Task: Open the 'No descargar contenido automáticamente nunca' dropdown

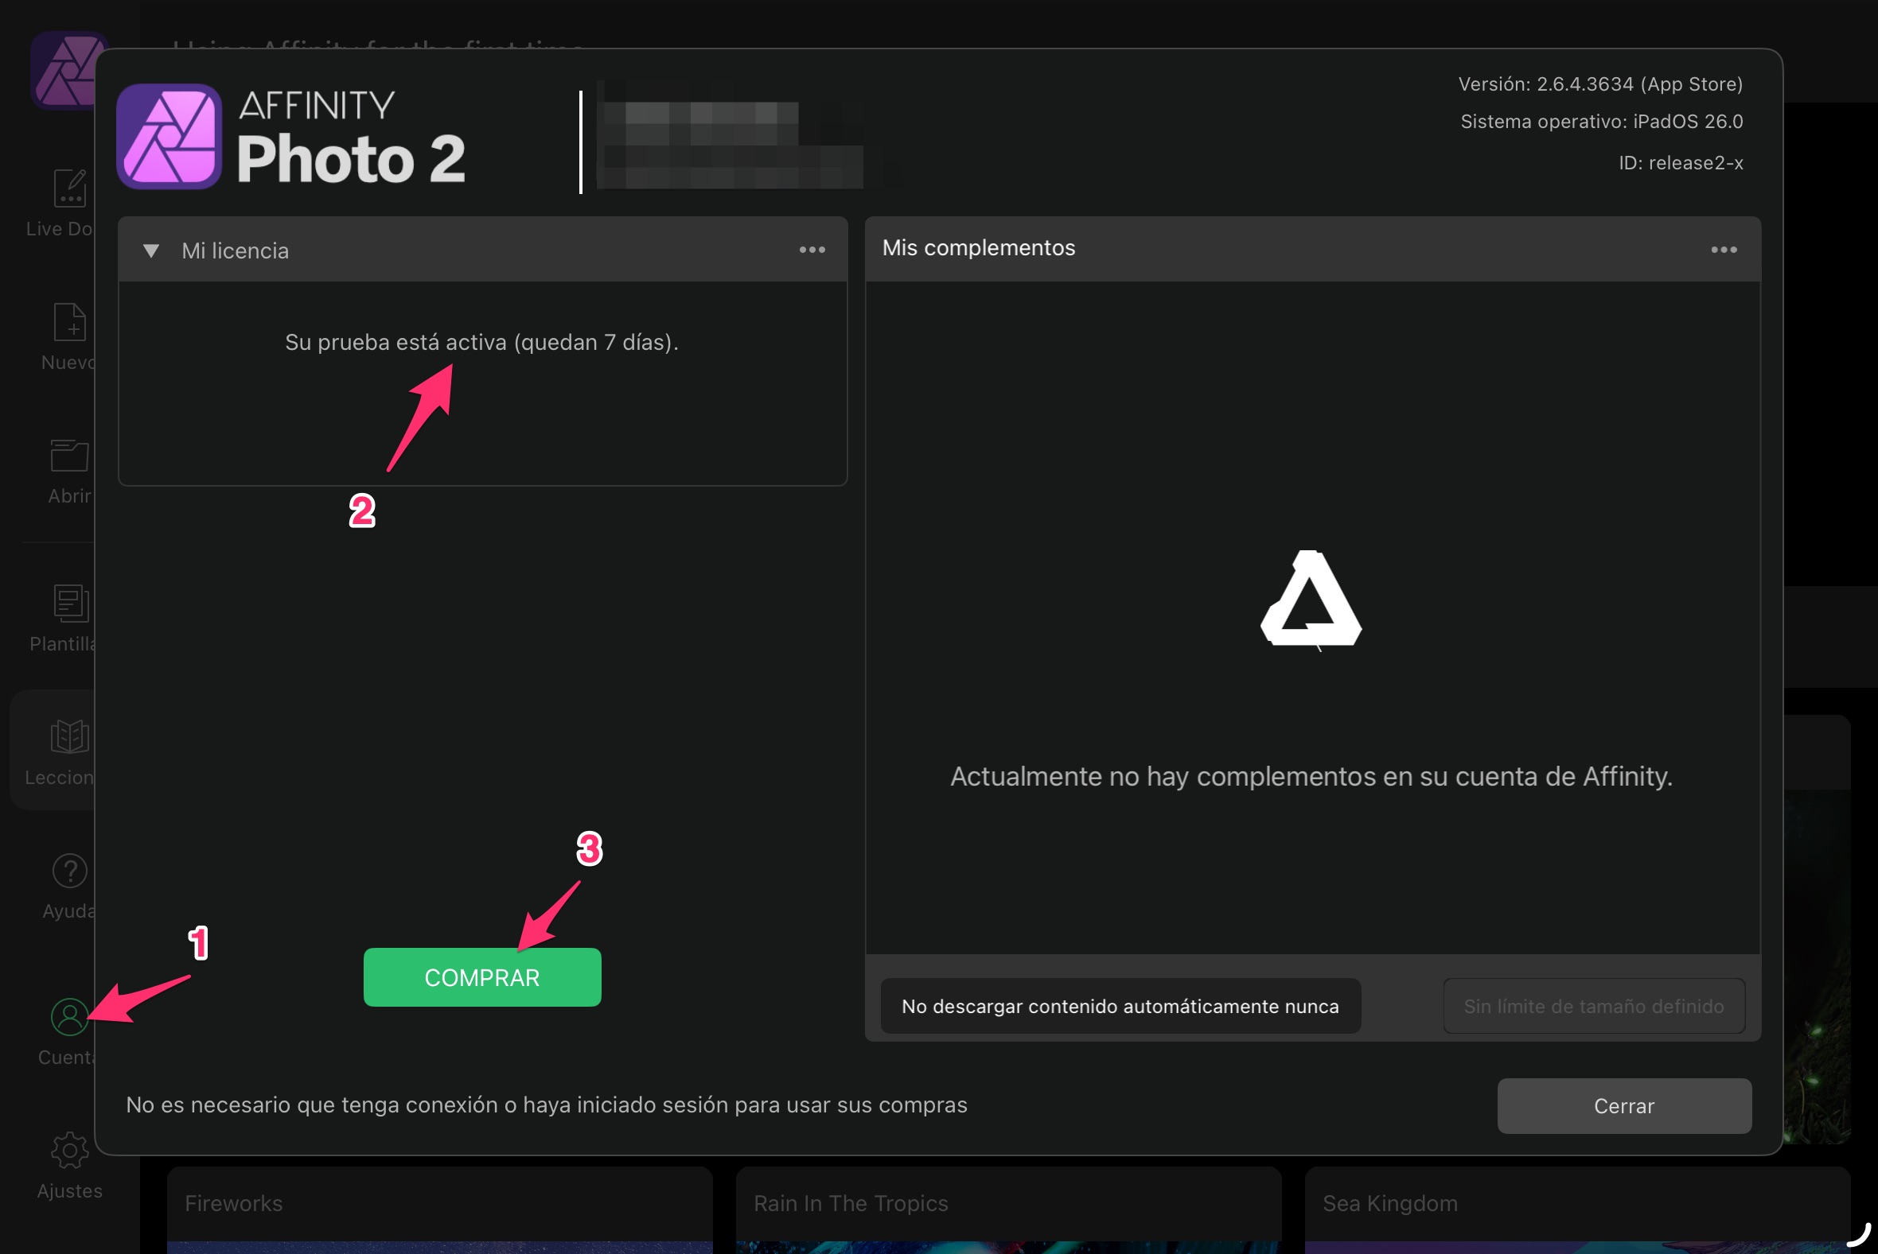Action: (x=1120, y=1006)
